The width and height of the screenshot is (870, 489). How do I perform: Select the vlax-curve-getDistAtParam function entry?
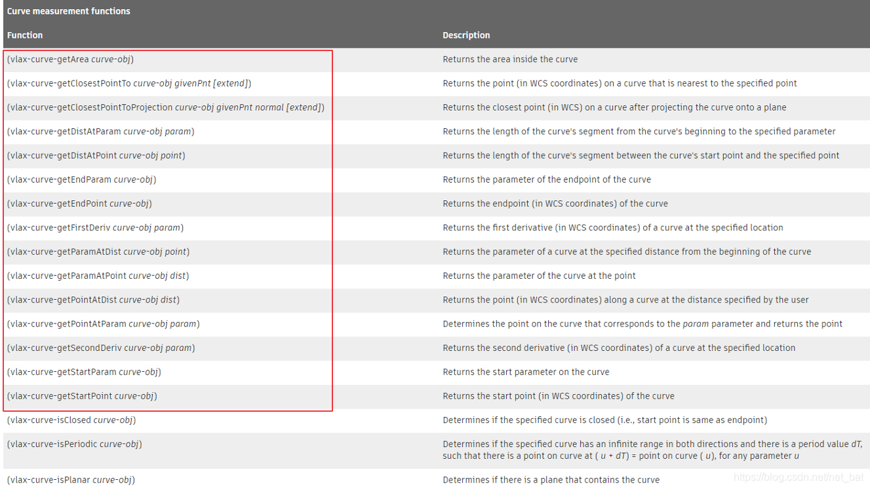[x=100, y=132]
